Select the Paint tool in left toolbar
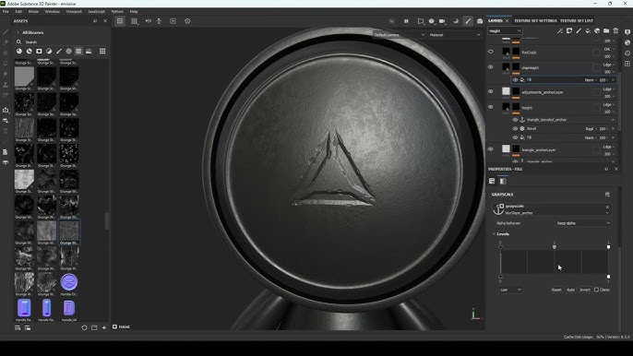Image resolution: width=633 pixels, height=356 pixels. (x=6, y=32)
